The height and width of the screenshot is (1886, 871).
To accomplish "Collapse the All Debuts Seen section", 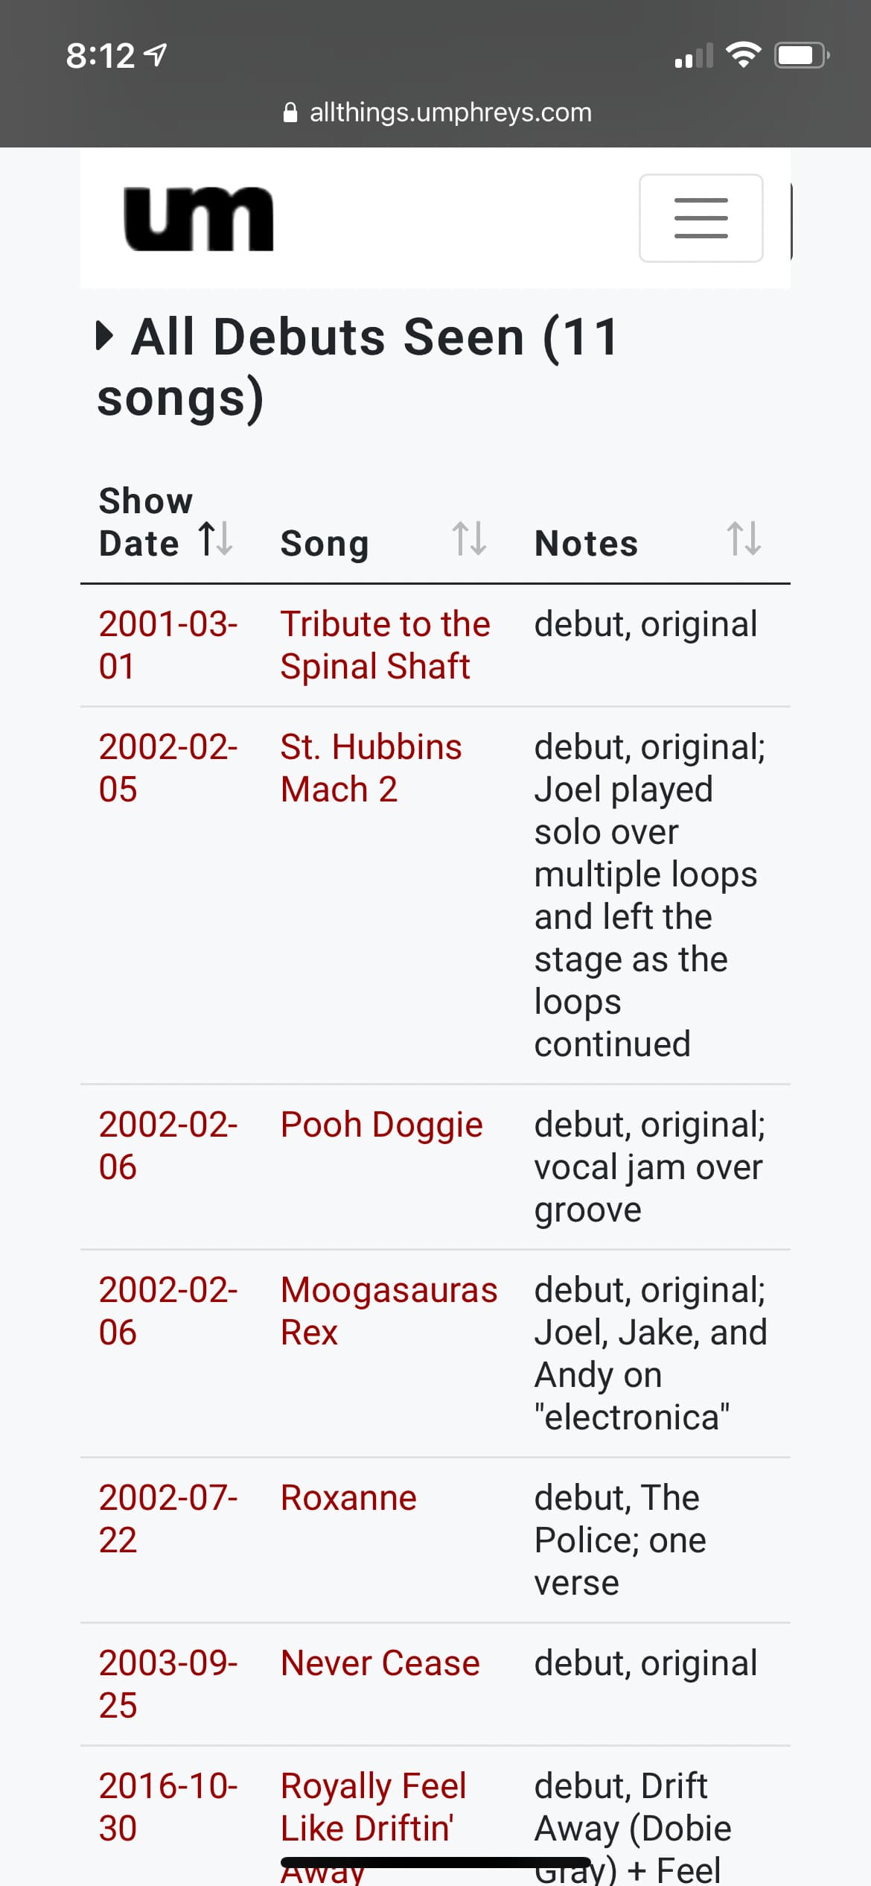I will (105, 336).
